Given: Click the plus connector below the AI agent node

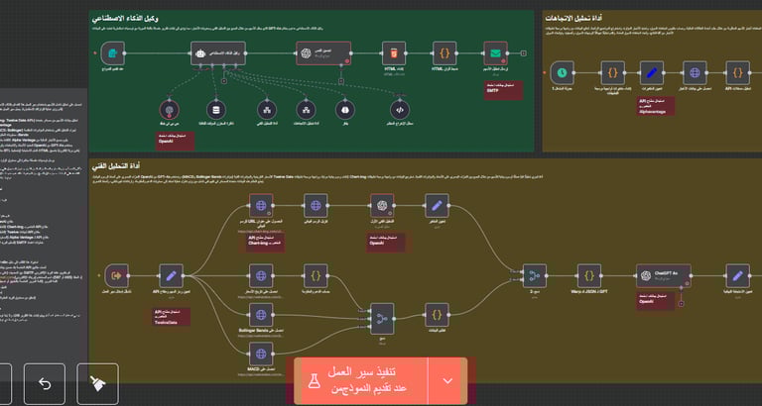Looking at the screenshot, I should click(223, 81).
